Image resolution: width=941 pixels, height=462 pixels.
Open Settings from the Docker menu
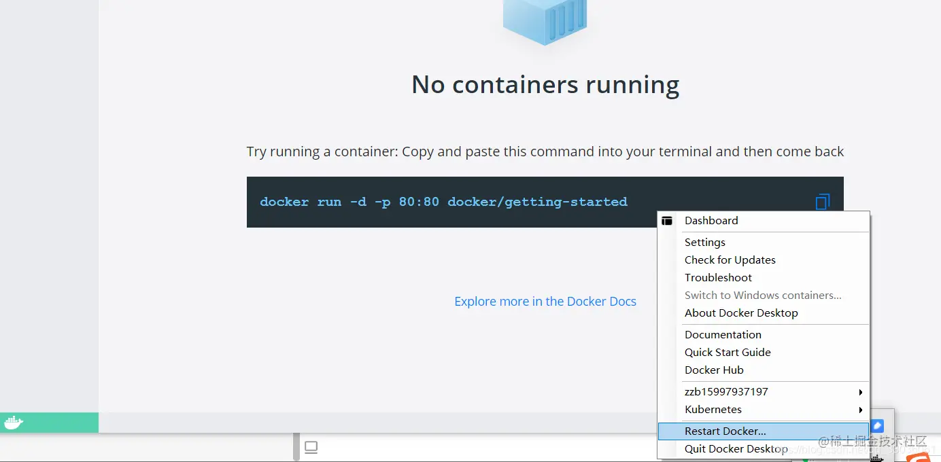pos(764,243)
